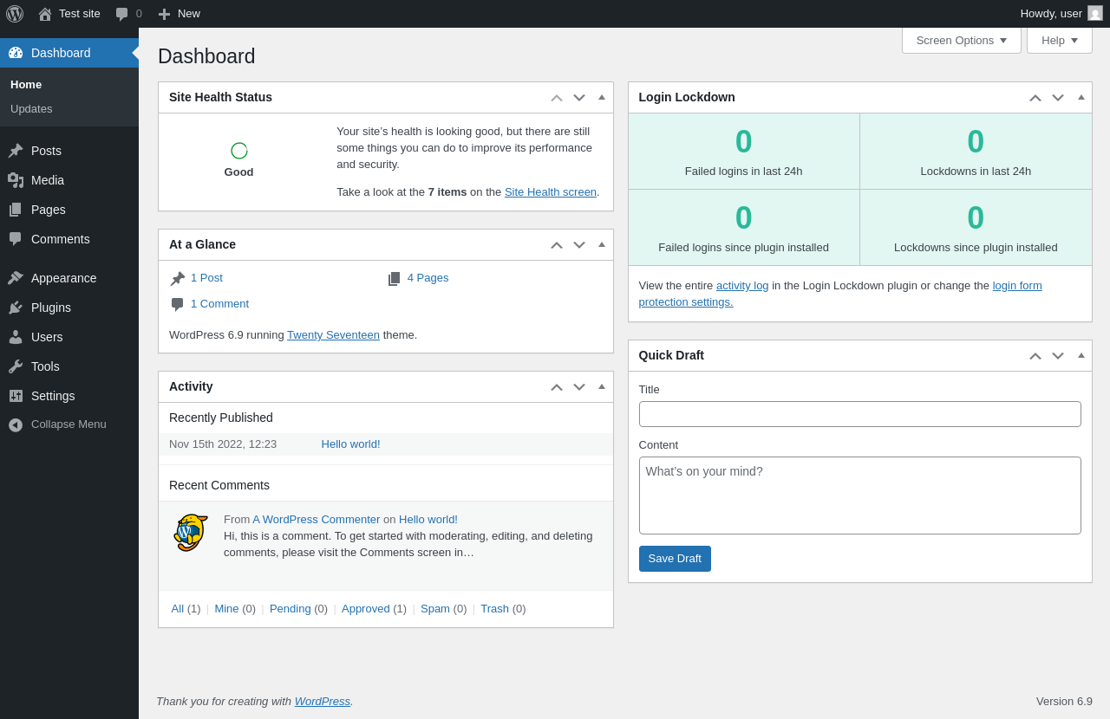Move the Activity widget down
Viewport: 1110px width, 719px height.
point(579,387)
